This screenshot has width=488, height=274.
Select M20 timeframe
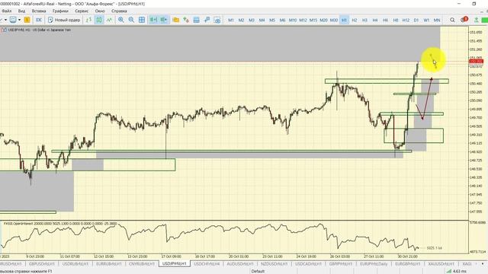coord(323,20)
